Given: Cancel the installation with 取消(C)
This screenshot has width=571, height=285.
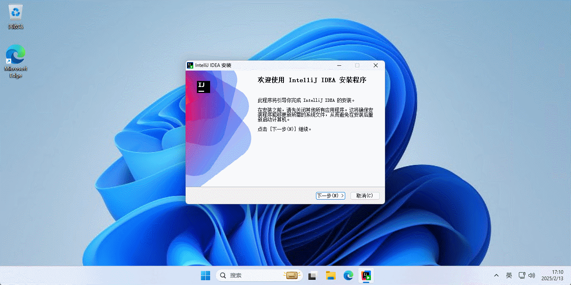Looking at the screenshot, I should click(x=364, y=196).
